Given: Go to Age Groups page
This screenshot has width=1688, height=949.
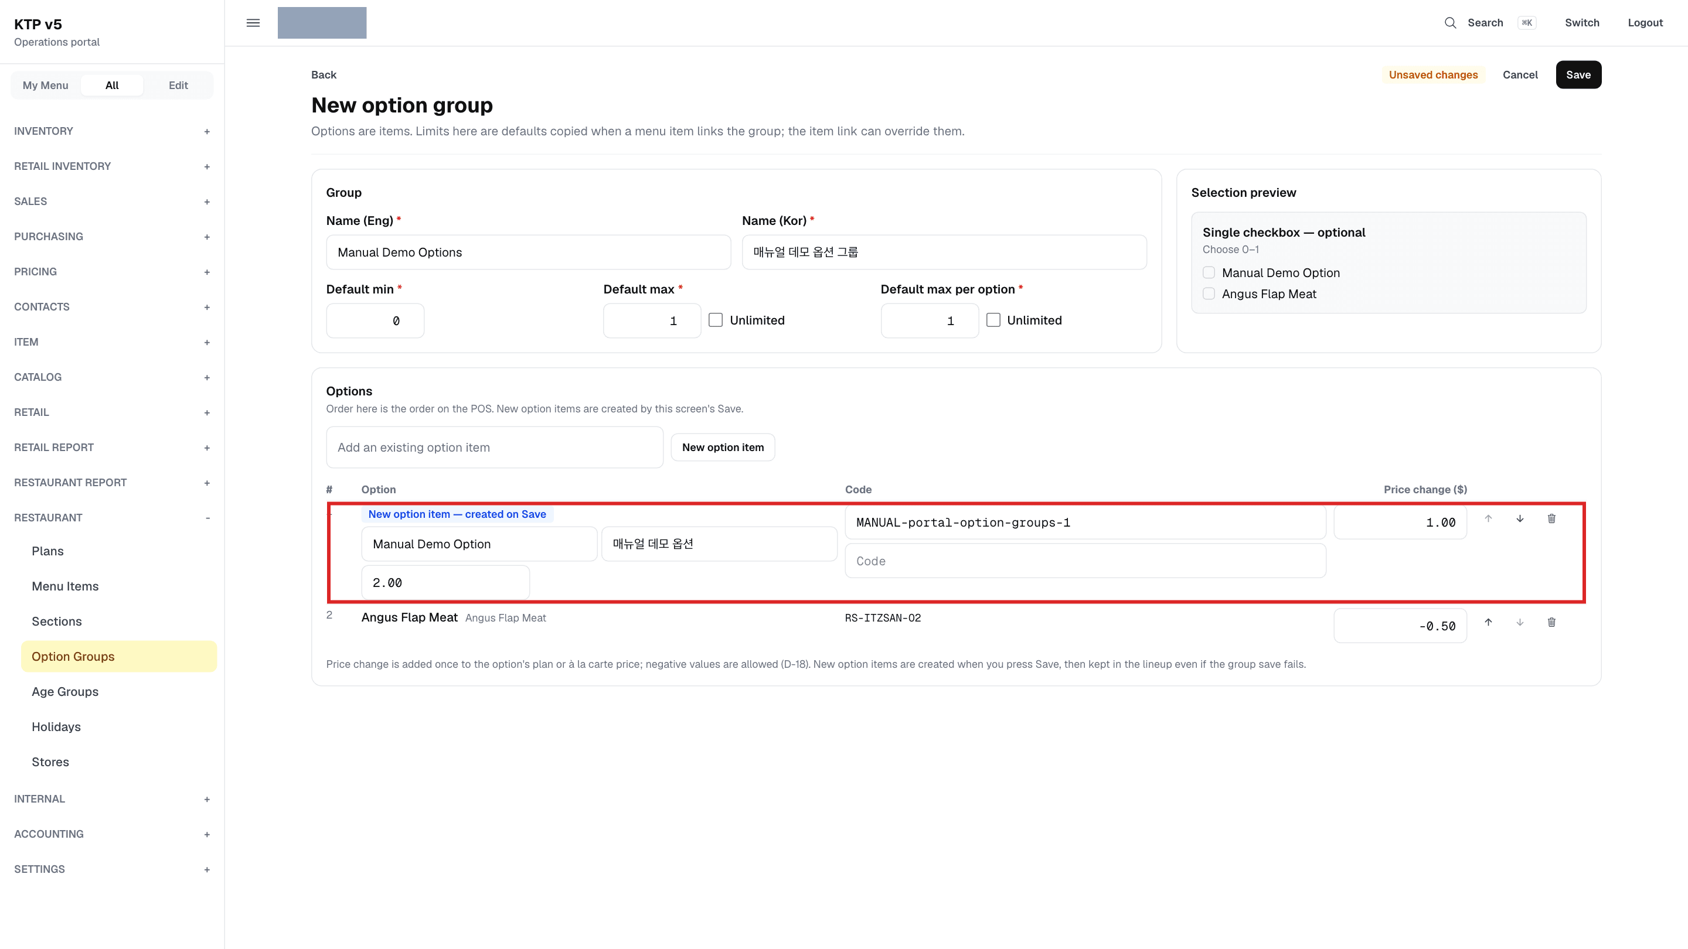Looking at the screenshot, I should (118, 692).
